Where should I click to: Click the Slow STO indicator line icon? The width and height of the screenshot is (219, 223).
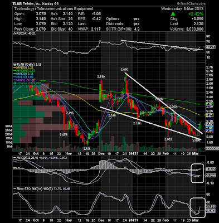tap(14, 188)
